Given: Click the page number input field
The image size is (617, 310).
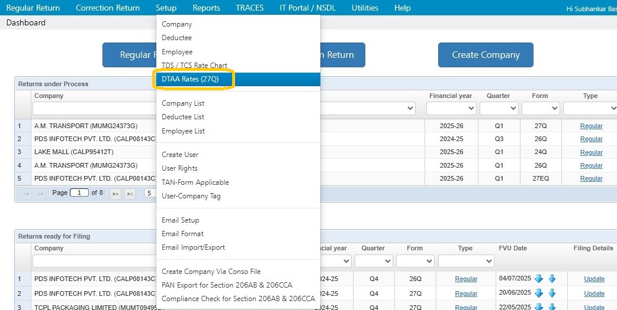Looking at the screenshot, I should coord(79,193).
